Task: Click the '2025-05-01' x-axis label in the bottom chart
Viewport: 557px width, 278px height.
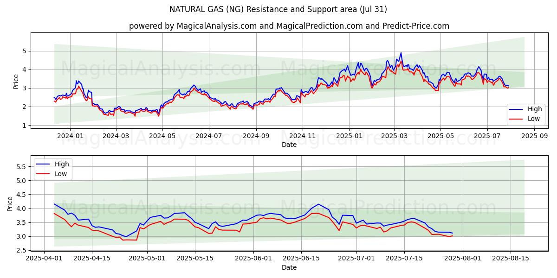Action: pyautogui.click(x=147, y=259)
